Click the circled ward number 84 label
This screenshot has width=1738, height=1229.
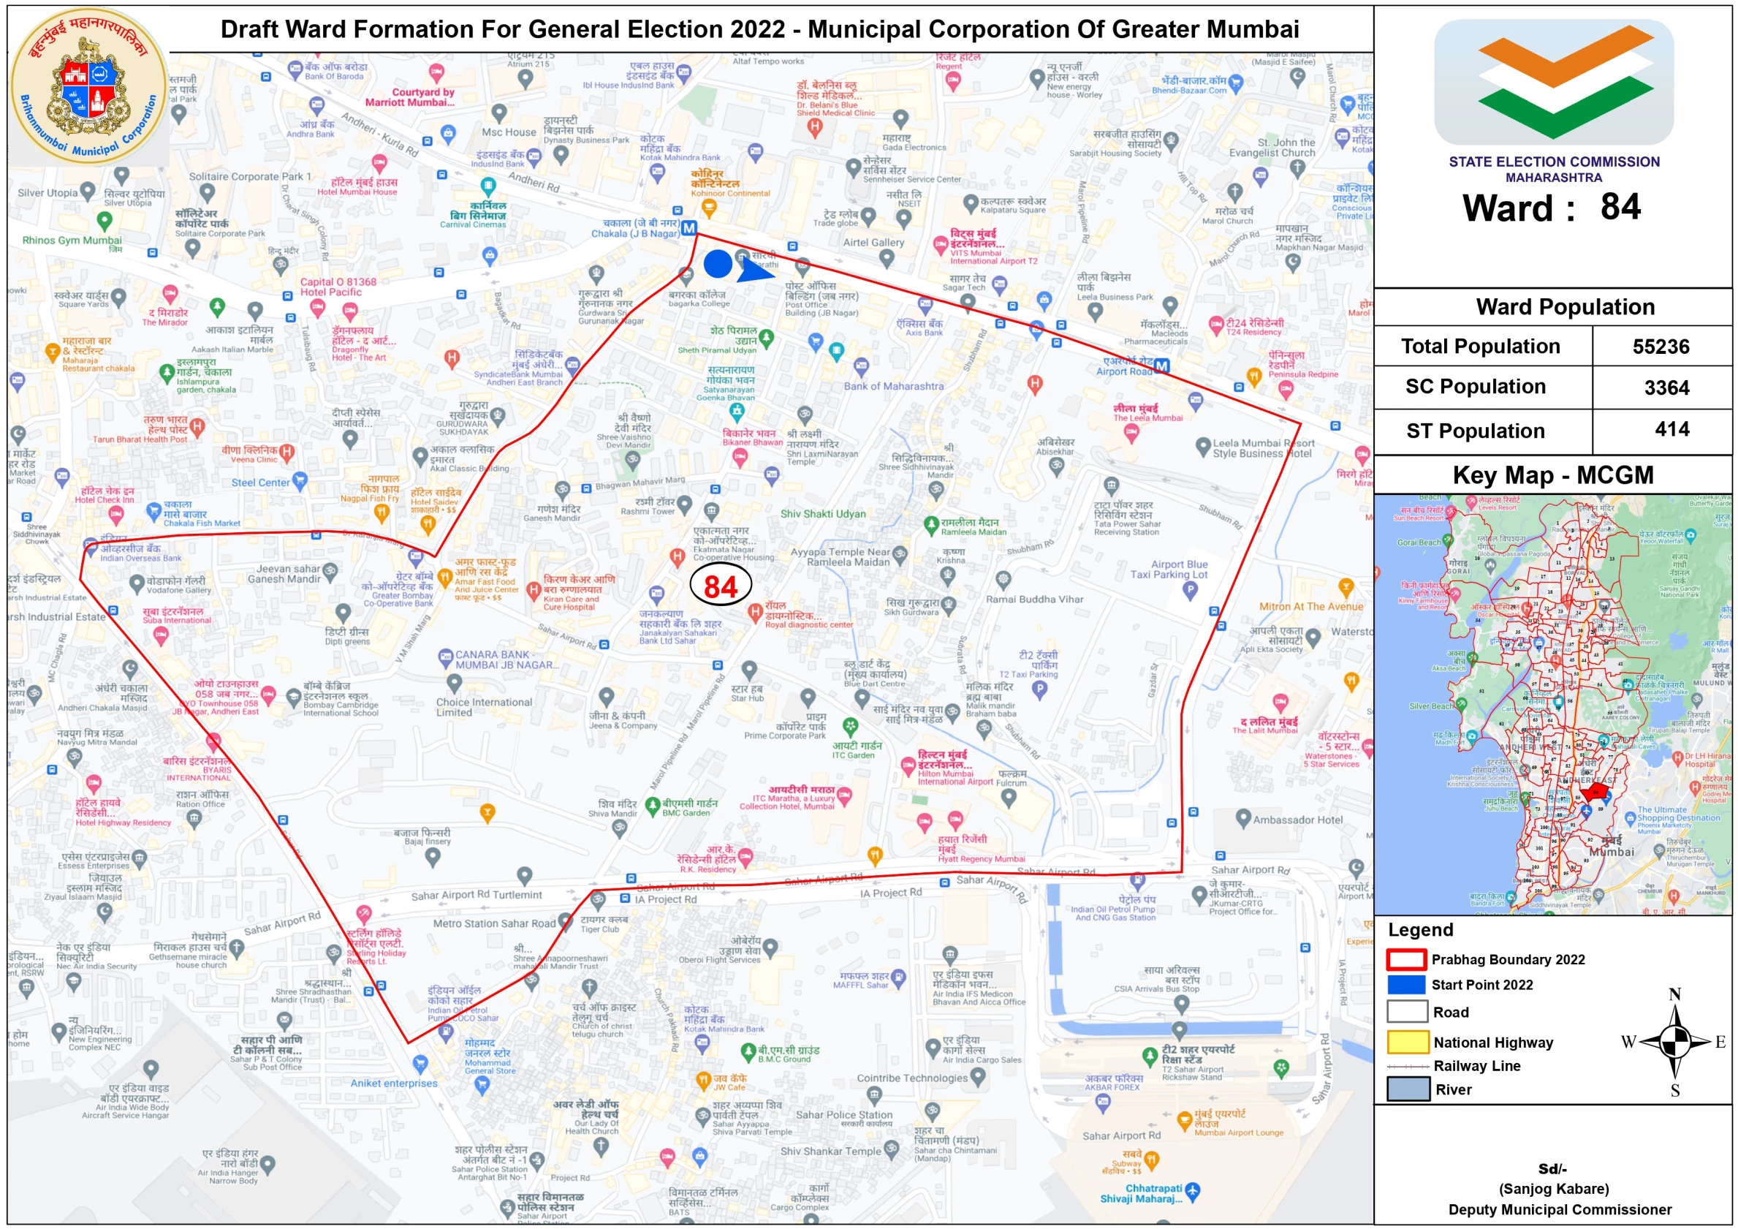point(720,586)
